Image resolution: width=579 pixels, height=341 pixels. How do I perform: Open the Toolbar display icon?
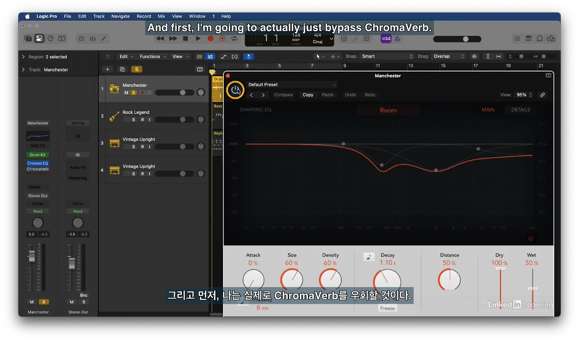pyautogui.click(x=62, y=39)
